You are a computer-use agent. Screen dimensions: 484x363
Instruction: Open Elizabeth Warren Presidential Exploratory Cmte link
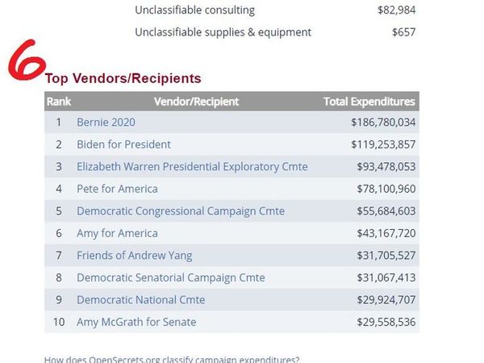(x=192, y=167)
